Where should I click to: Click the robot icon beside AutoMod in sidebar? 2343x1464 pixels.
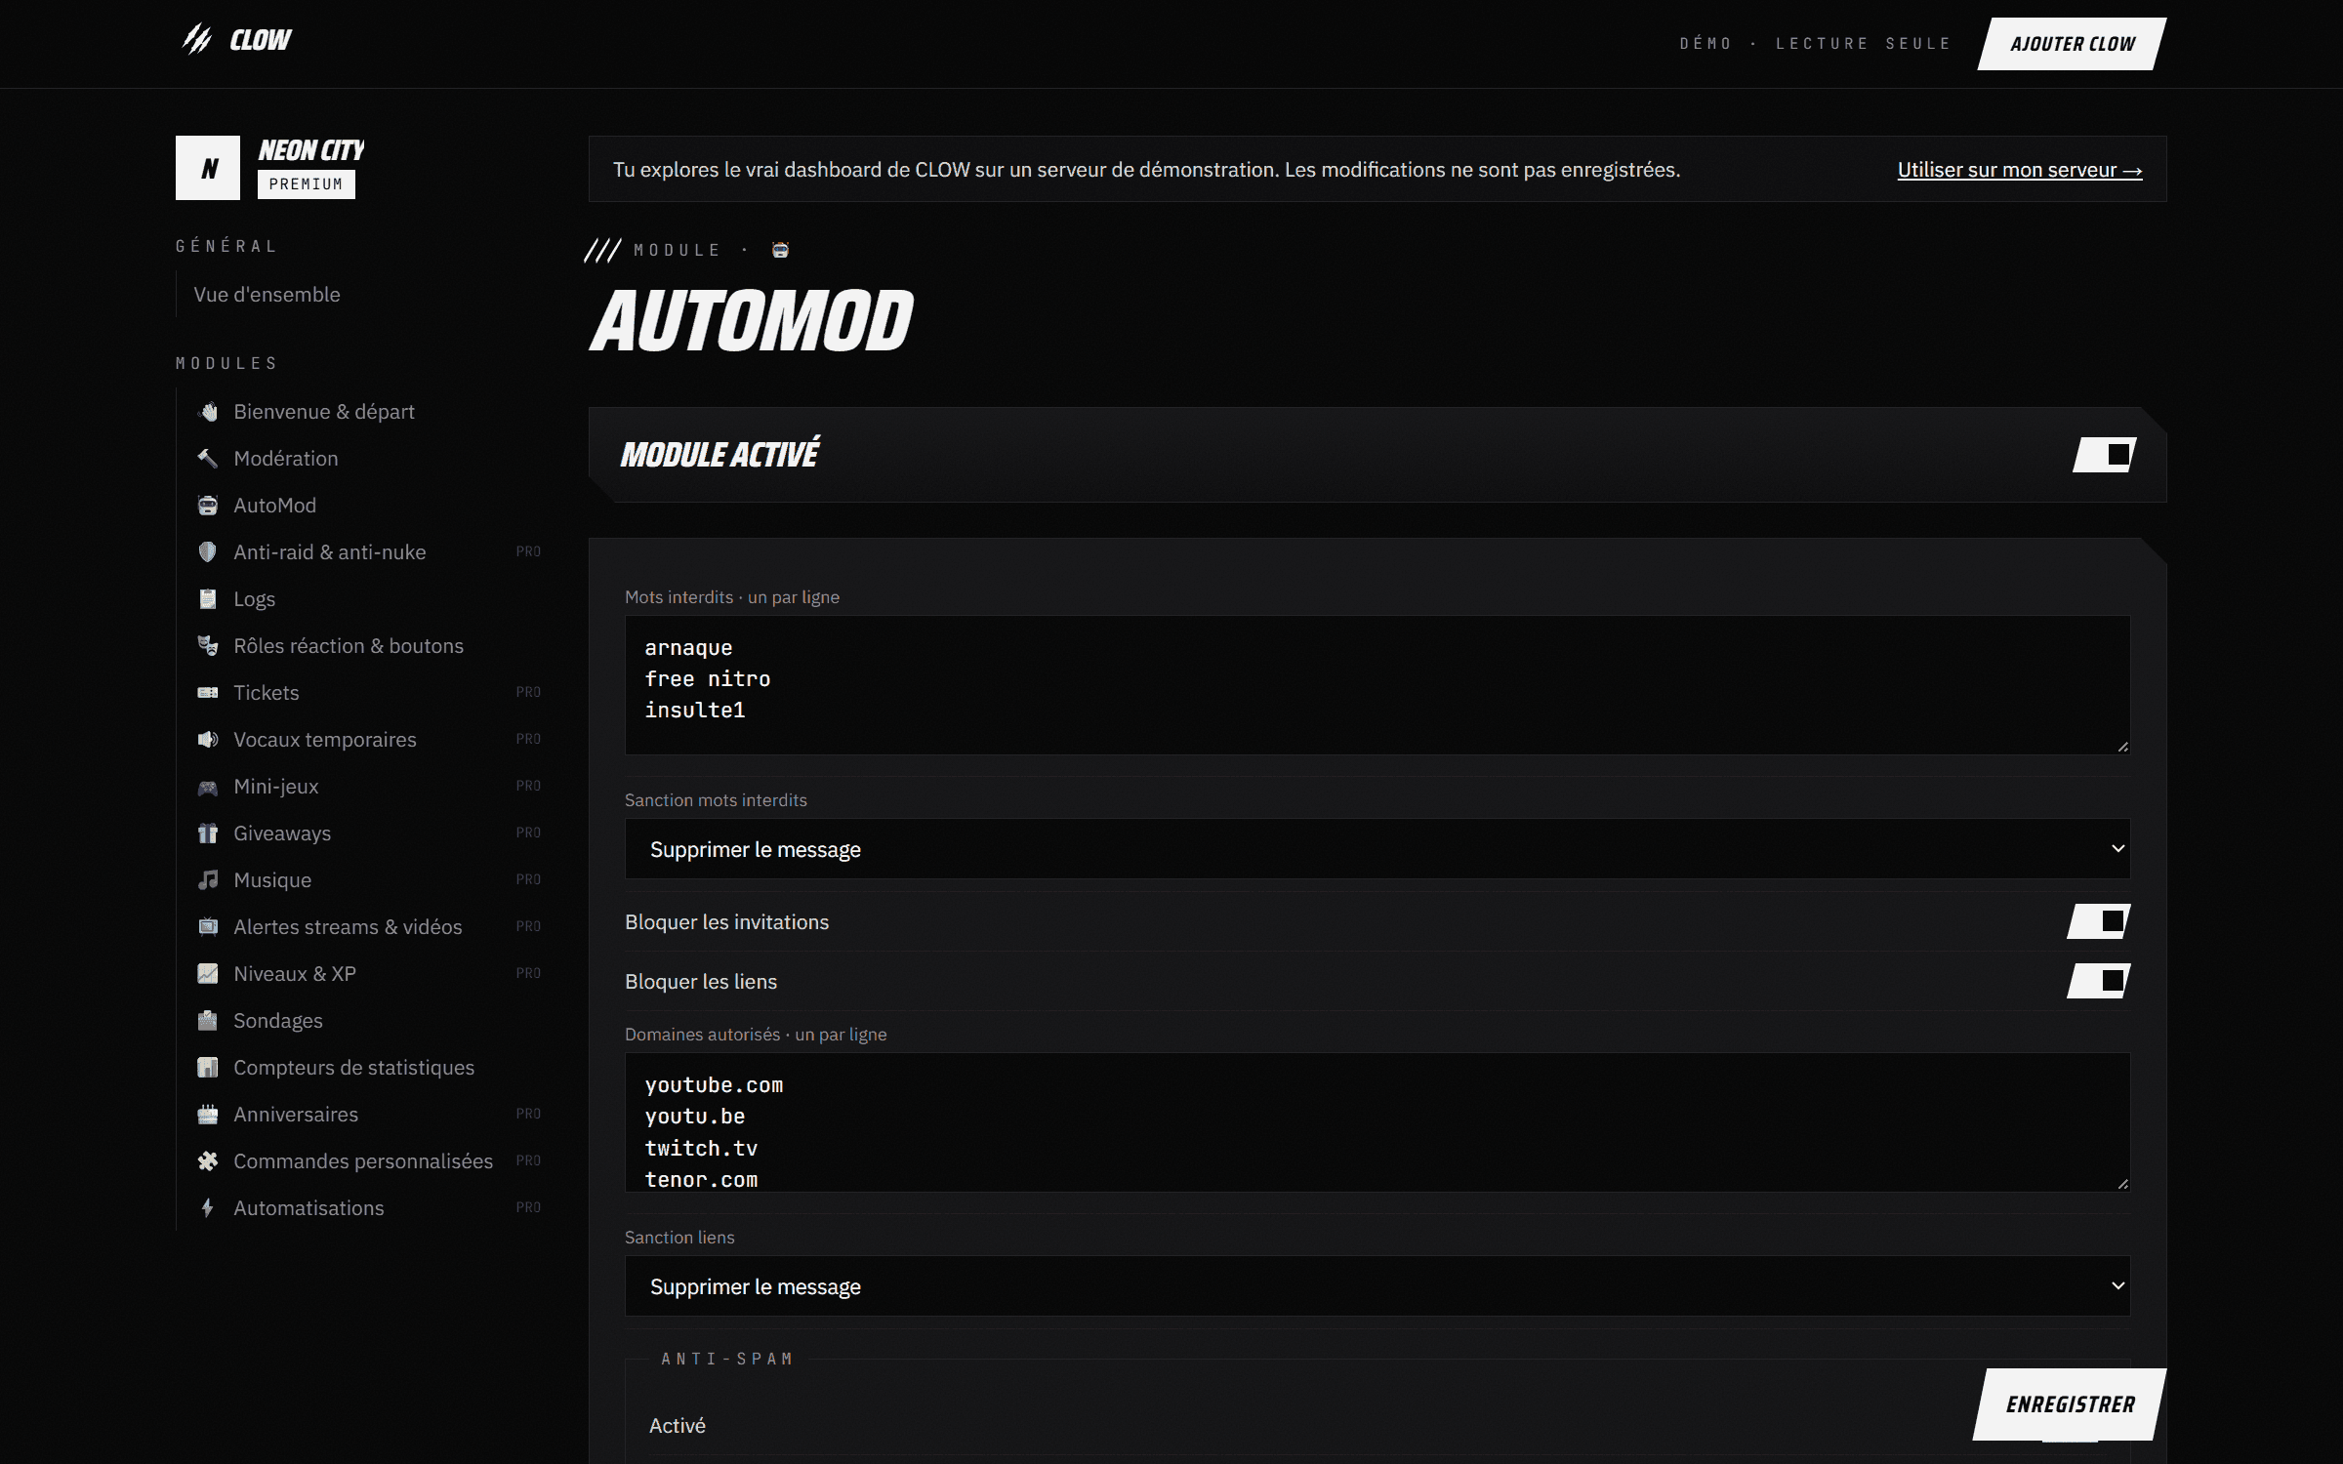click(208, 506)
